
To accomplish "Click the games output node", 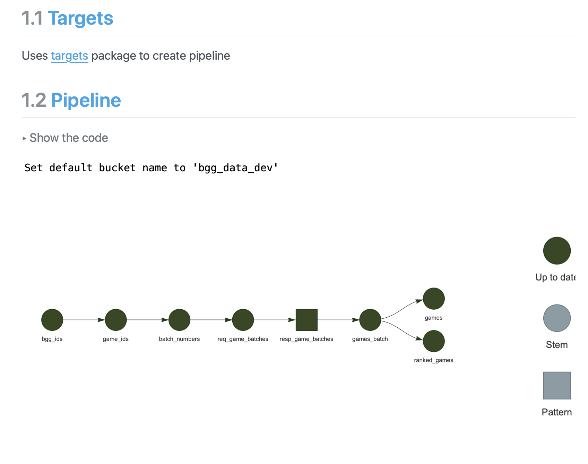I will tap(434, 299).
